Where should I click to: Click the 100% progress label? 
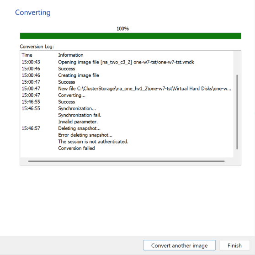tap(122, 29)
